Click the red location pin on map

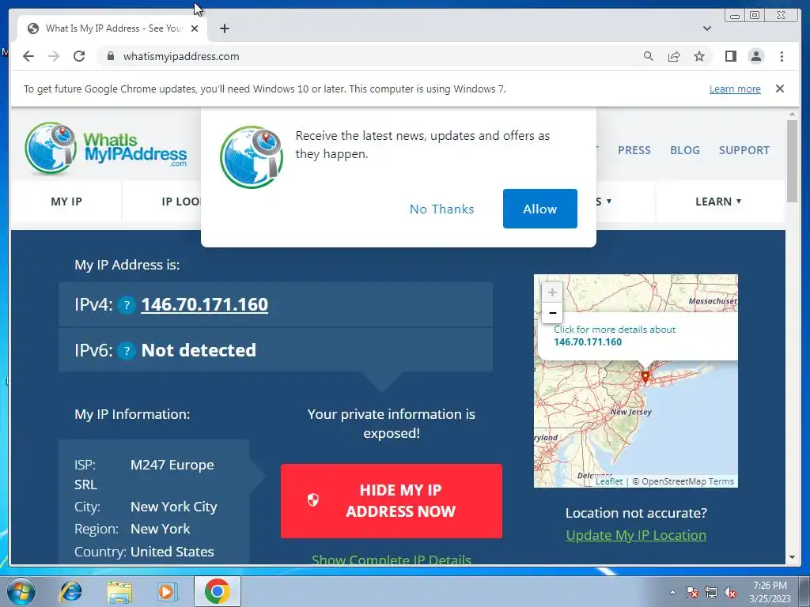pyautogui.click(x=645, y=376)
